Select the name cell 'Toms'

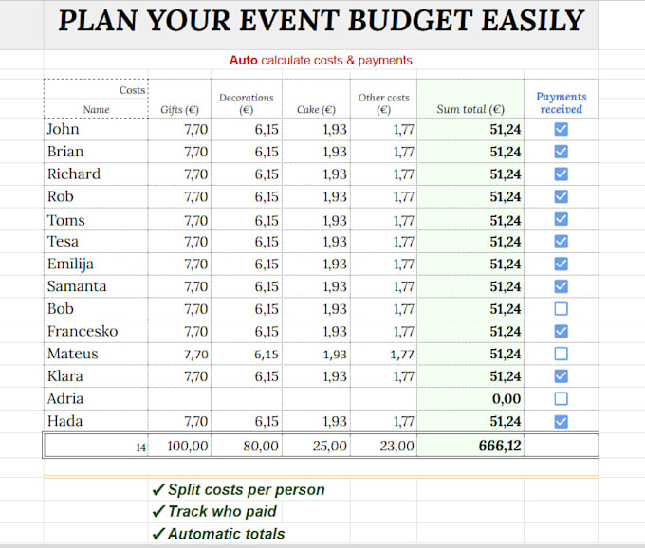pyautogui.click(x=96, y=220)
